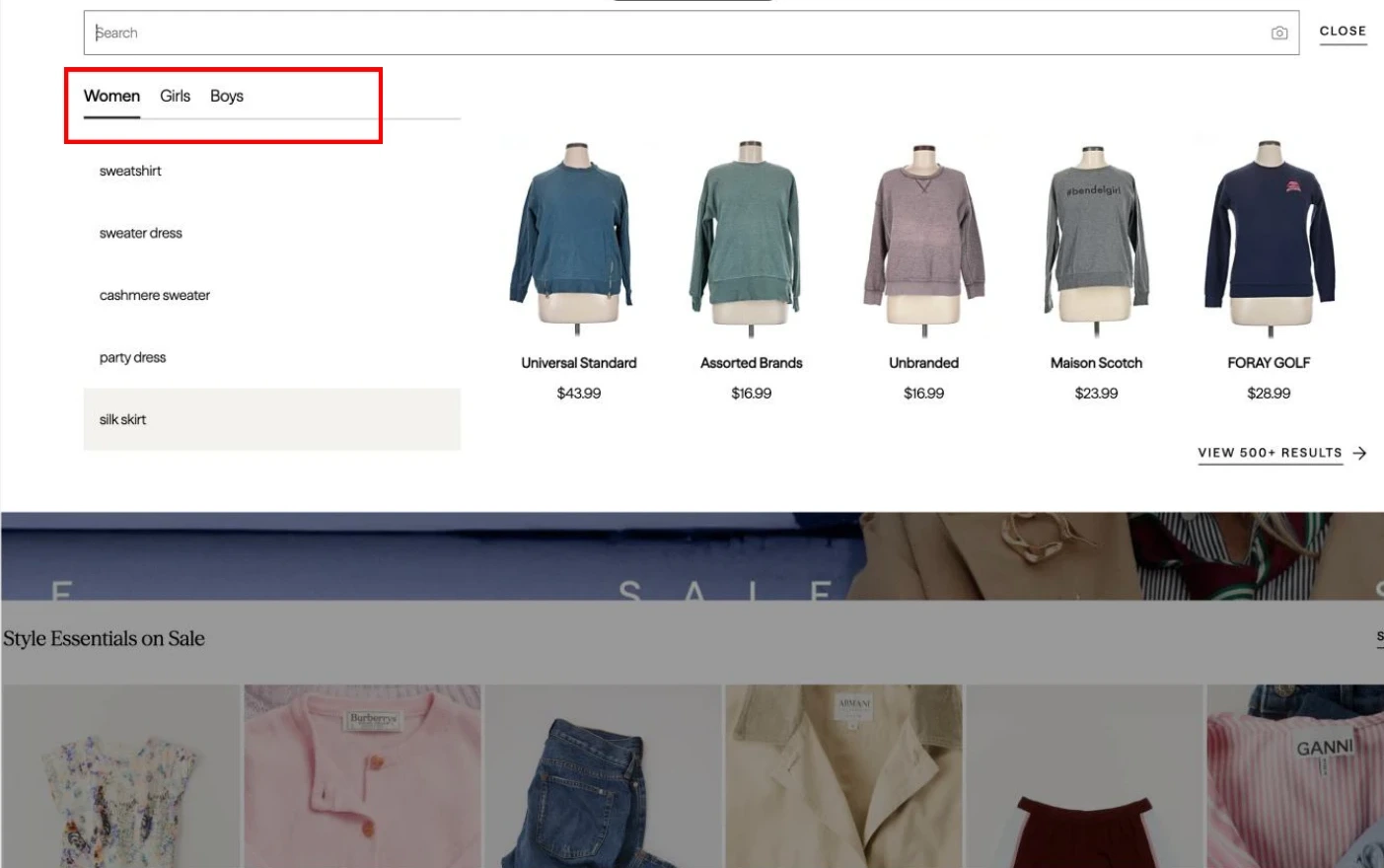Open the pink striped GANNI thumbnail
This screenshot has height=868, width=1384.
coord(1295,776)
